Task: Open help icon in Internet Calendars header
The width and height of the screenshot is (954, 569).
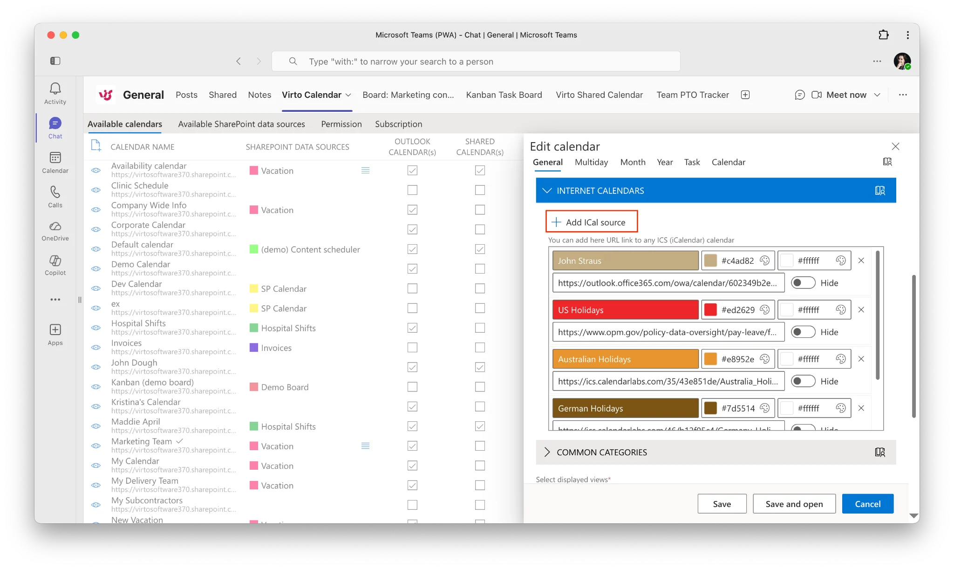Action: (x=880, y=191)
